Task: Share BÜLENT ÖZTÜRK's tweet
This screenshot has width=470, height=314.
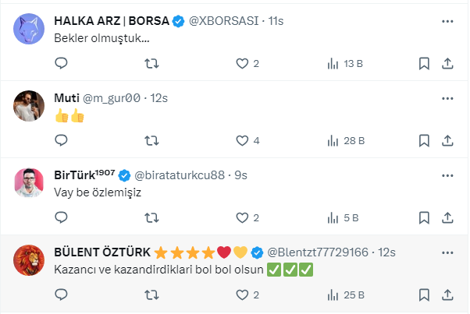Action: point(447,295)
